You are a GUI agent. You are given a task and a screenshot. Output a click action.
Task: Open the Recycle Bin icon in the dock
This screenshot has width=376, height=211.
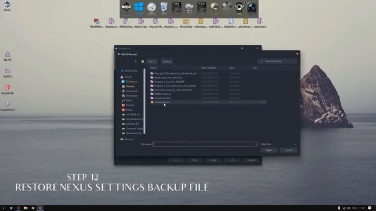tap(164, 7)
